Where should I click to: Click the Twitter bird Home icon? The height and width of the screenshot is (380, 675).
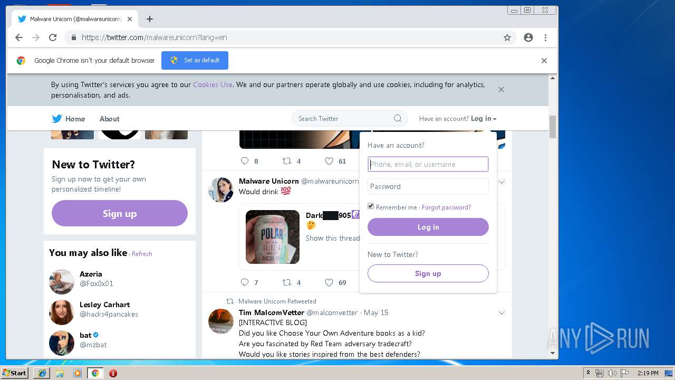pos(57,119)
